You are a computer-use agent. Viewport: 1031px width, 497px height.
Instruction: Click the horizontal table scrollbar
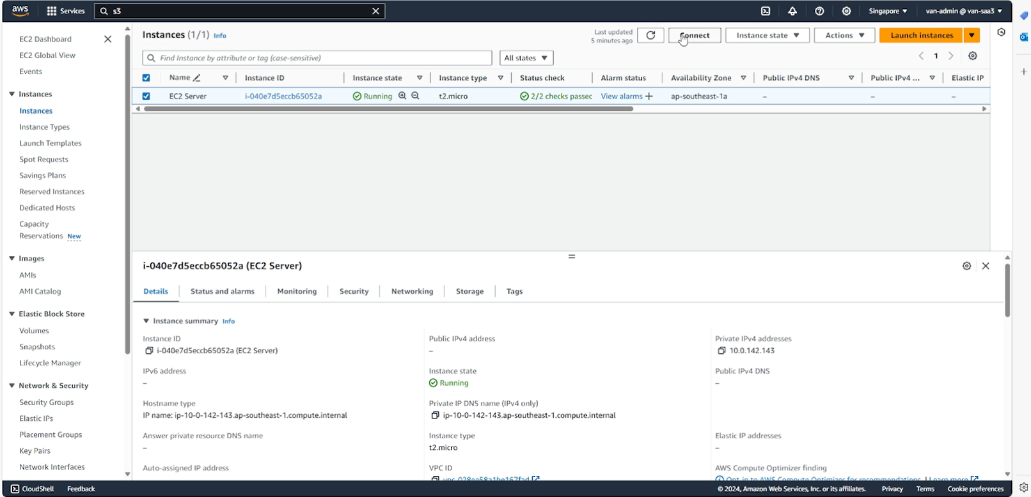388,109
